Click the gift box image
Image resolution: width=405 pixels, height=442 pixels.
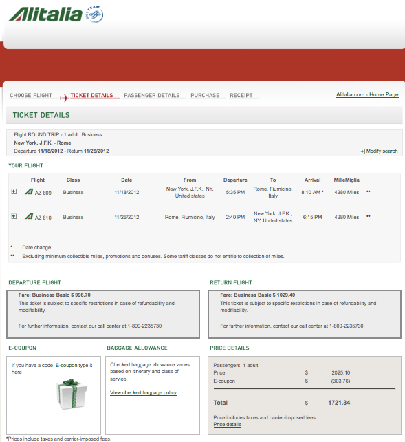pos(72,394)
